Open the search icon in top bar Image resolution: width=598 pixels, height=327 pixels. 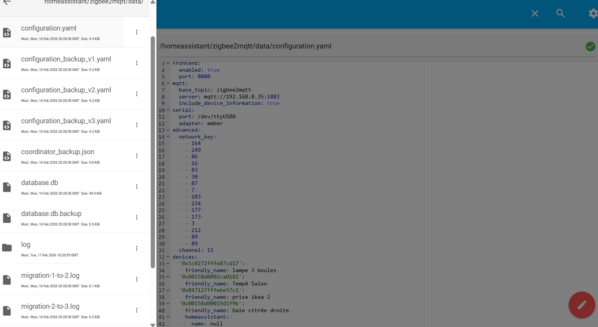[x=560, y=13]
